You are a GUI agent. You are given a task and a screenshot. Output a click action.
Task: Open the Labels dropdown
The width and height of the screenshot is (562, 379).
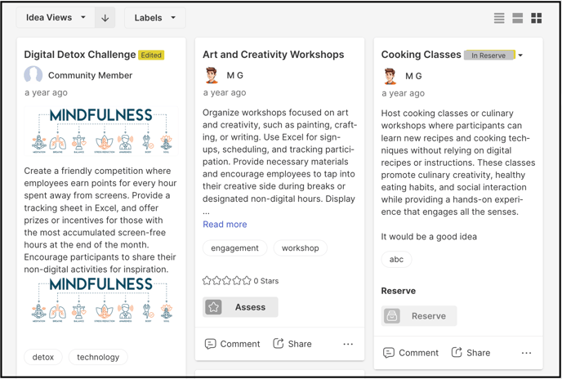[155, 18]
